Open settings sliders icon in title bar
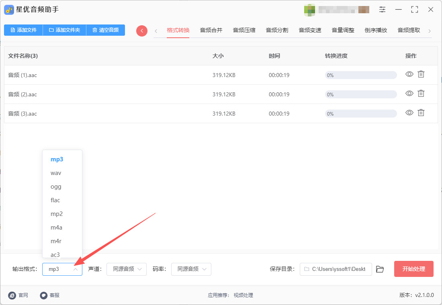This screenshot has width=442, height=305. tap(382, 10)
